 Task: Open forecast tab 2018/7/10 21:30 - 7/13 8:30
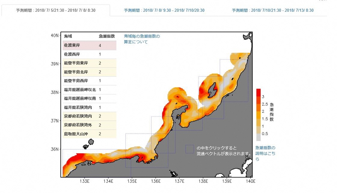(x=273, y=10)
